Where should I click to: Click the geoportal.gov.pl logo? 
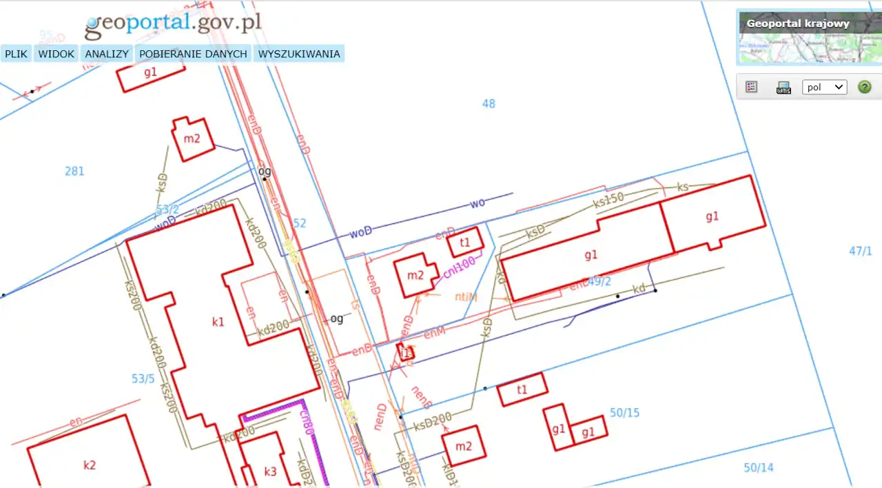[x=173, y=24]
